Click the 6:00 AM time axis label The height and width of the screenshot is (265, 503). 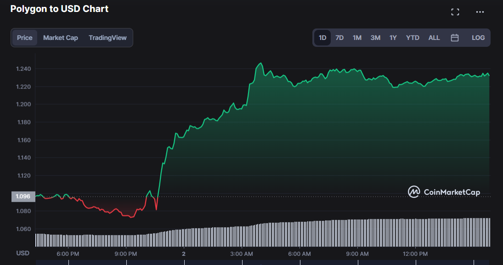point(300,254)
